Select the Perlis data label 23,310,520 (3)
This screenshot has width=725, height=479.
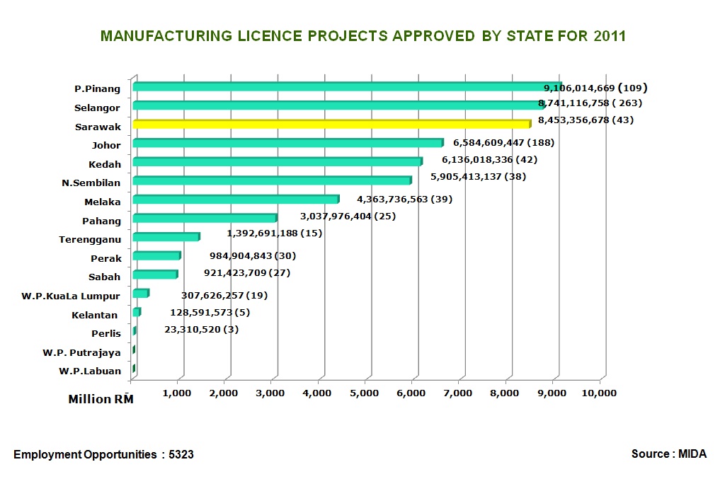pos(201,329)
